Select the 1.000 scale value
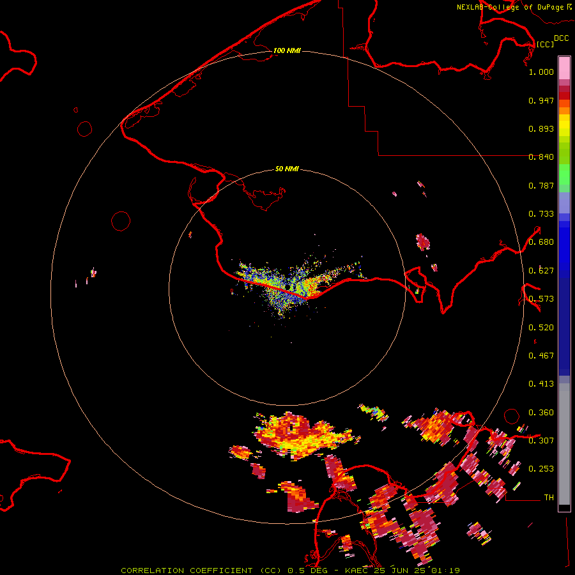This screenshot has width=575, height=575. tap(541, 72)
